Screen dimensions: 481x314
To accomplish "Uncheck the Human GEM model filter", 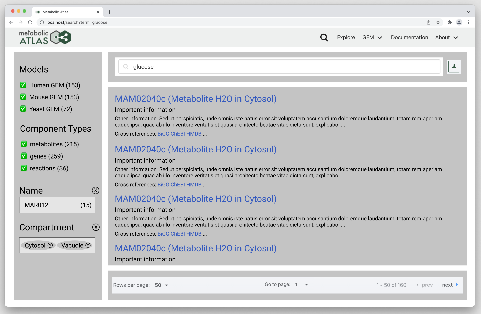I will click(23, 85).
